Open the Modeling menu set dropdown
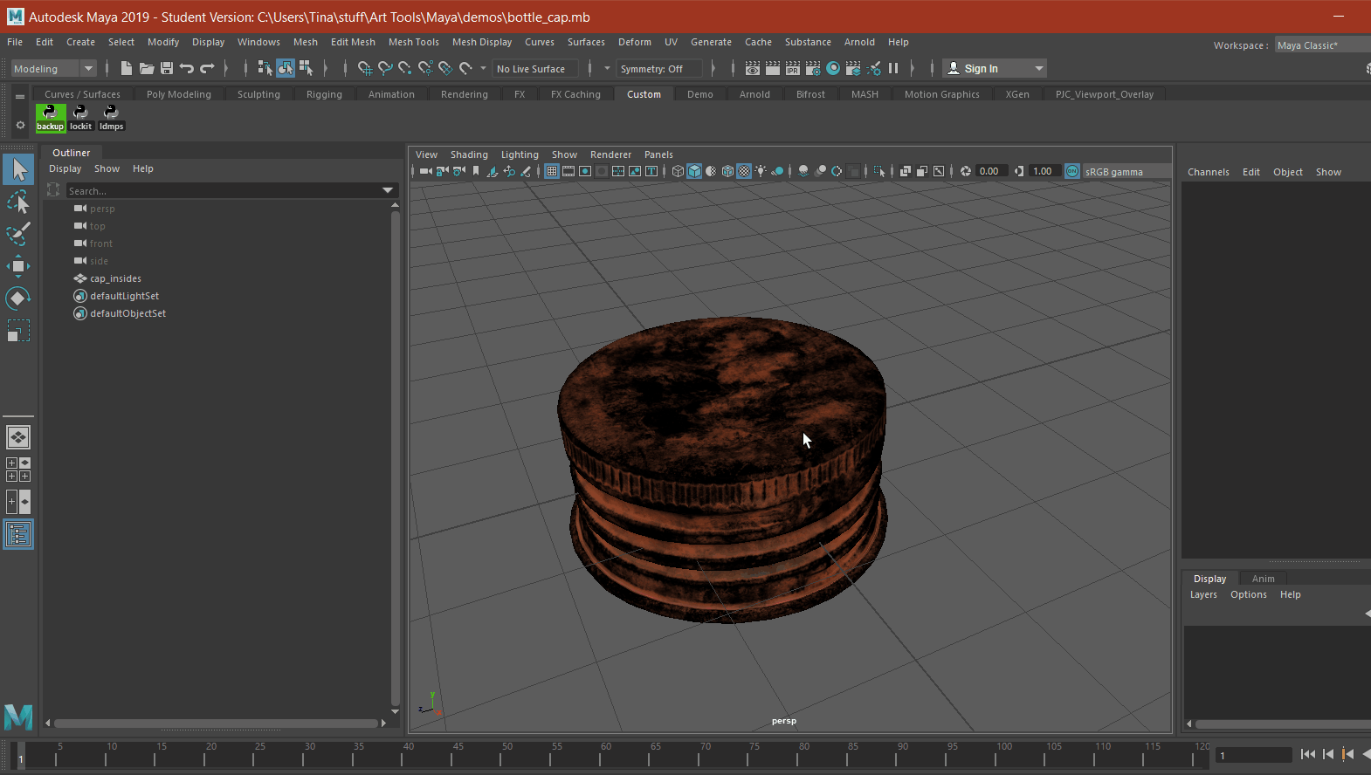Screen dimensions: 1371x775 [x=53, y=68]
